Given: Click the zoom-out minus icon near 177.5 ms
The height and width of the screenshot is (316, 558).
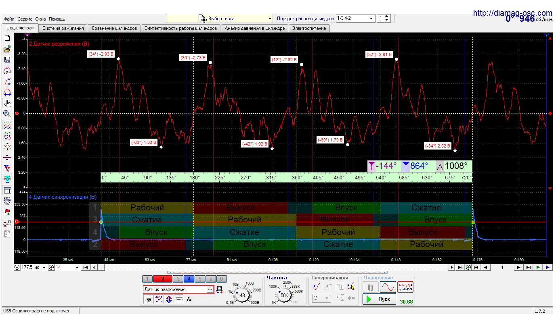Looking at the screenshot, I should pyautogui.click(x=17, y=267).
